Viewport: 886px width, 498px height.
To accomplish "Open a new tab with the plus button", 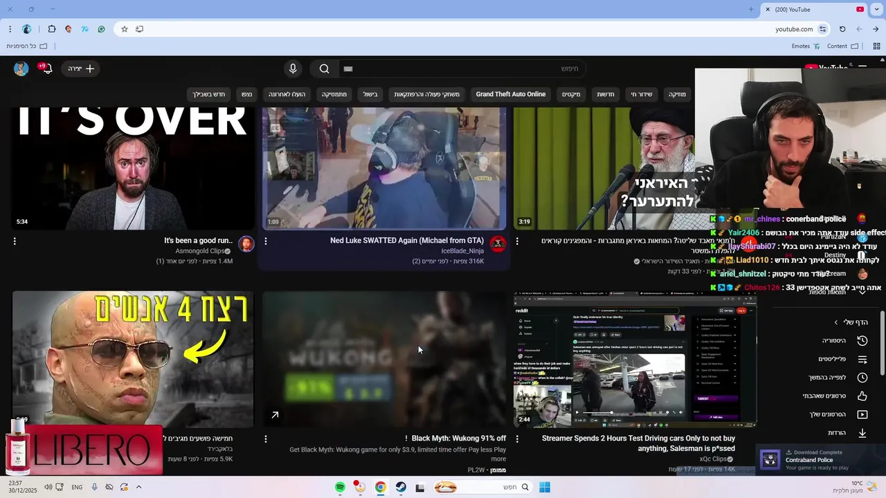I will click(751, 9).
